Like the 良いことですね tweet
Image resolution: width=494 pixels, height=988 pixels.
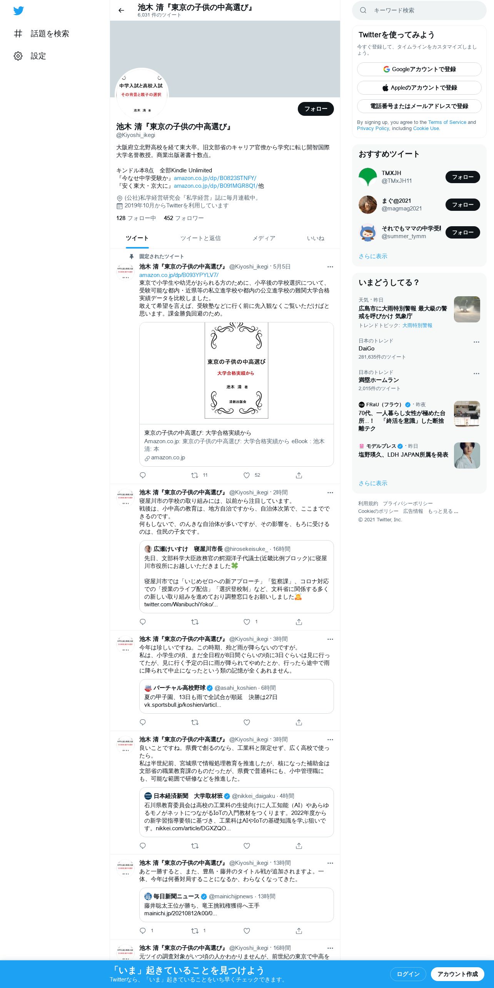point(247,846)
